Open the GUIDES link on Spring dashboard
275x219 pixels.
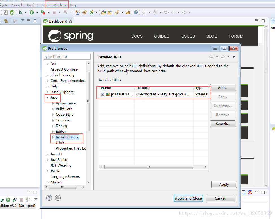tap(162, 36)
